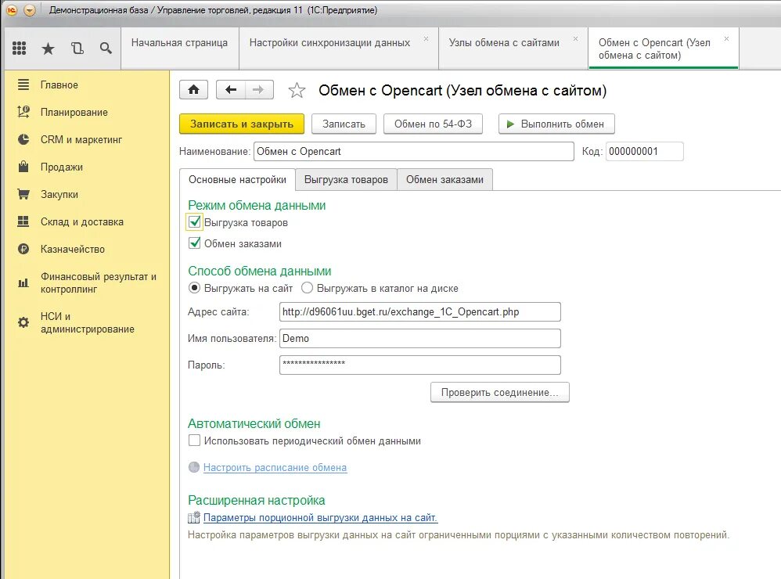The width and height of the screenshot is (781, 579).
Task: Navigate back with the left arrow
Action: pyautogui.click(x=231, y=90)
